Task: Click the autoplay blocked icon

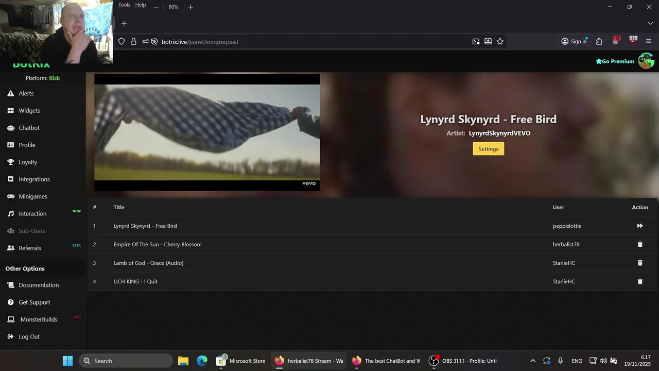Action: click(x=154, y=42)
